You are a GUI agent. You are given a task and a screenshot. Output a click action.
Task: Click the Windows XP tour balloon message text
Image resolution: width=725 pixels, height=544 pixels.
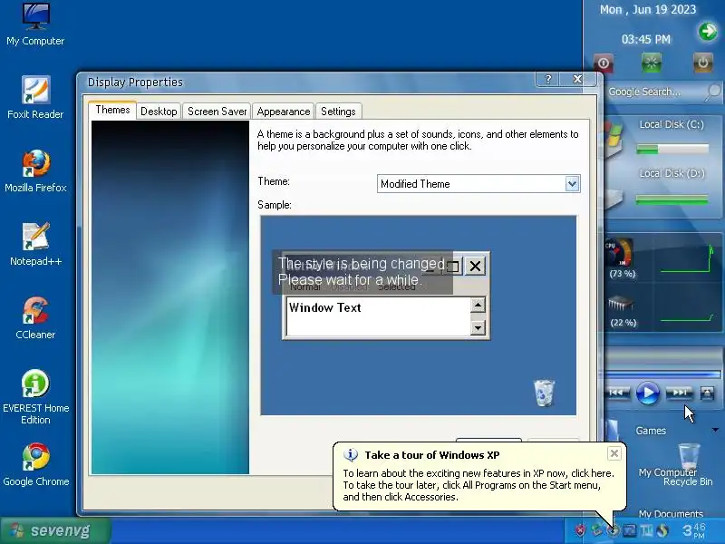(x=478, y=485)
